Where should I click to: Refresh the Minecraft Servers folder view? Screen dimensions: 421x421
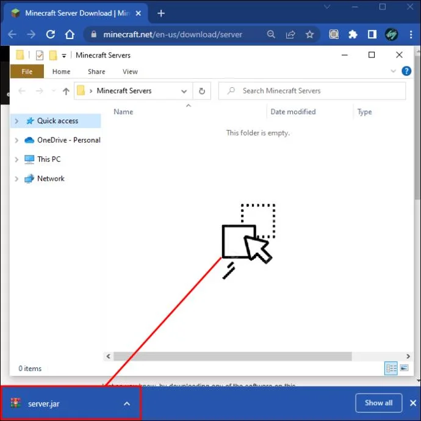coord(202,91)
